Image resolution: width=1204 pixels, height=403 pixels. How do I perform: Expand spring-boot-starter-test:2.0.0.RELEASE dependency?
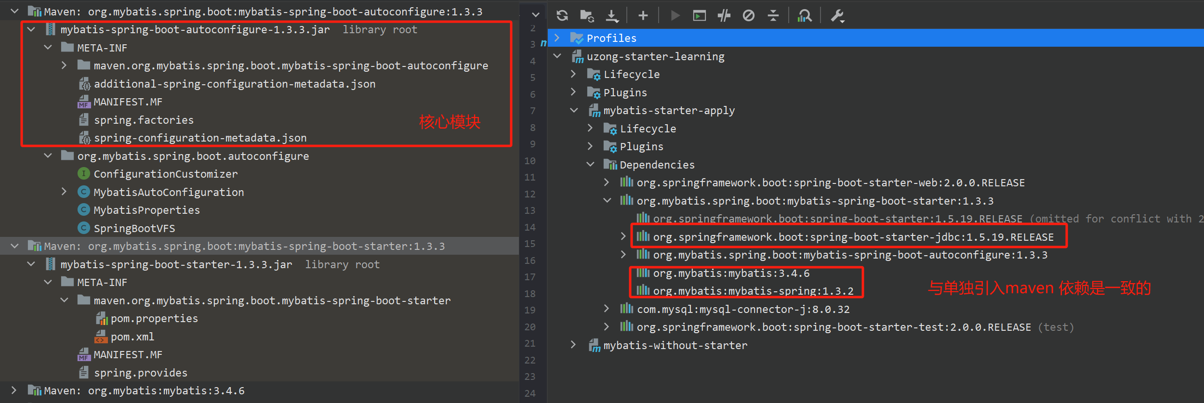(x=607, y=326)
